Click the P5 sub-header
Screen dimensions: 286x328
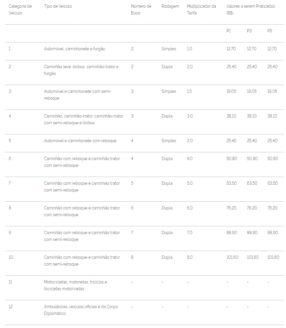click(270, 31)
